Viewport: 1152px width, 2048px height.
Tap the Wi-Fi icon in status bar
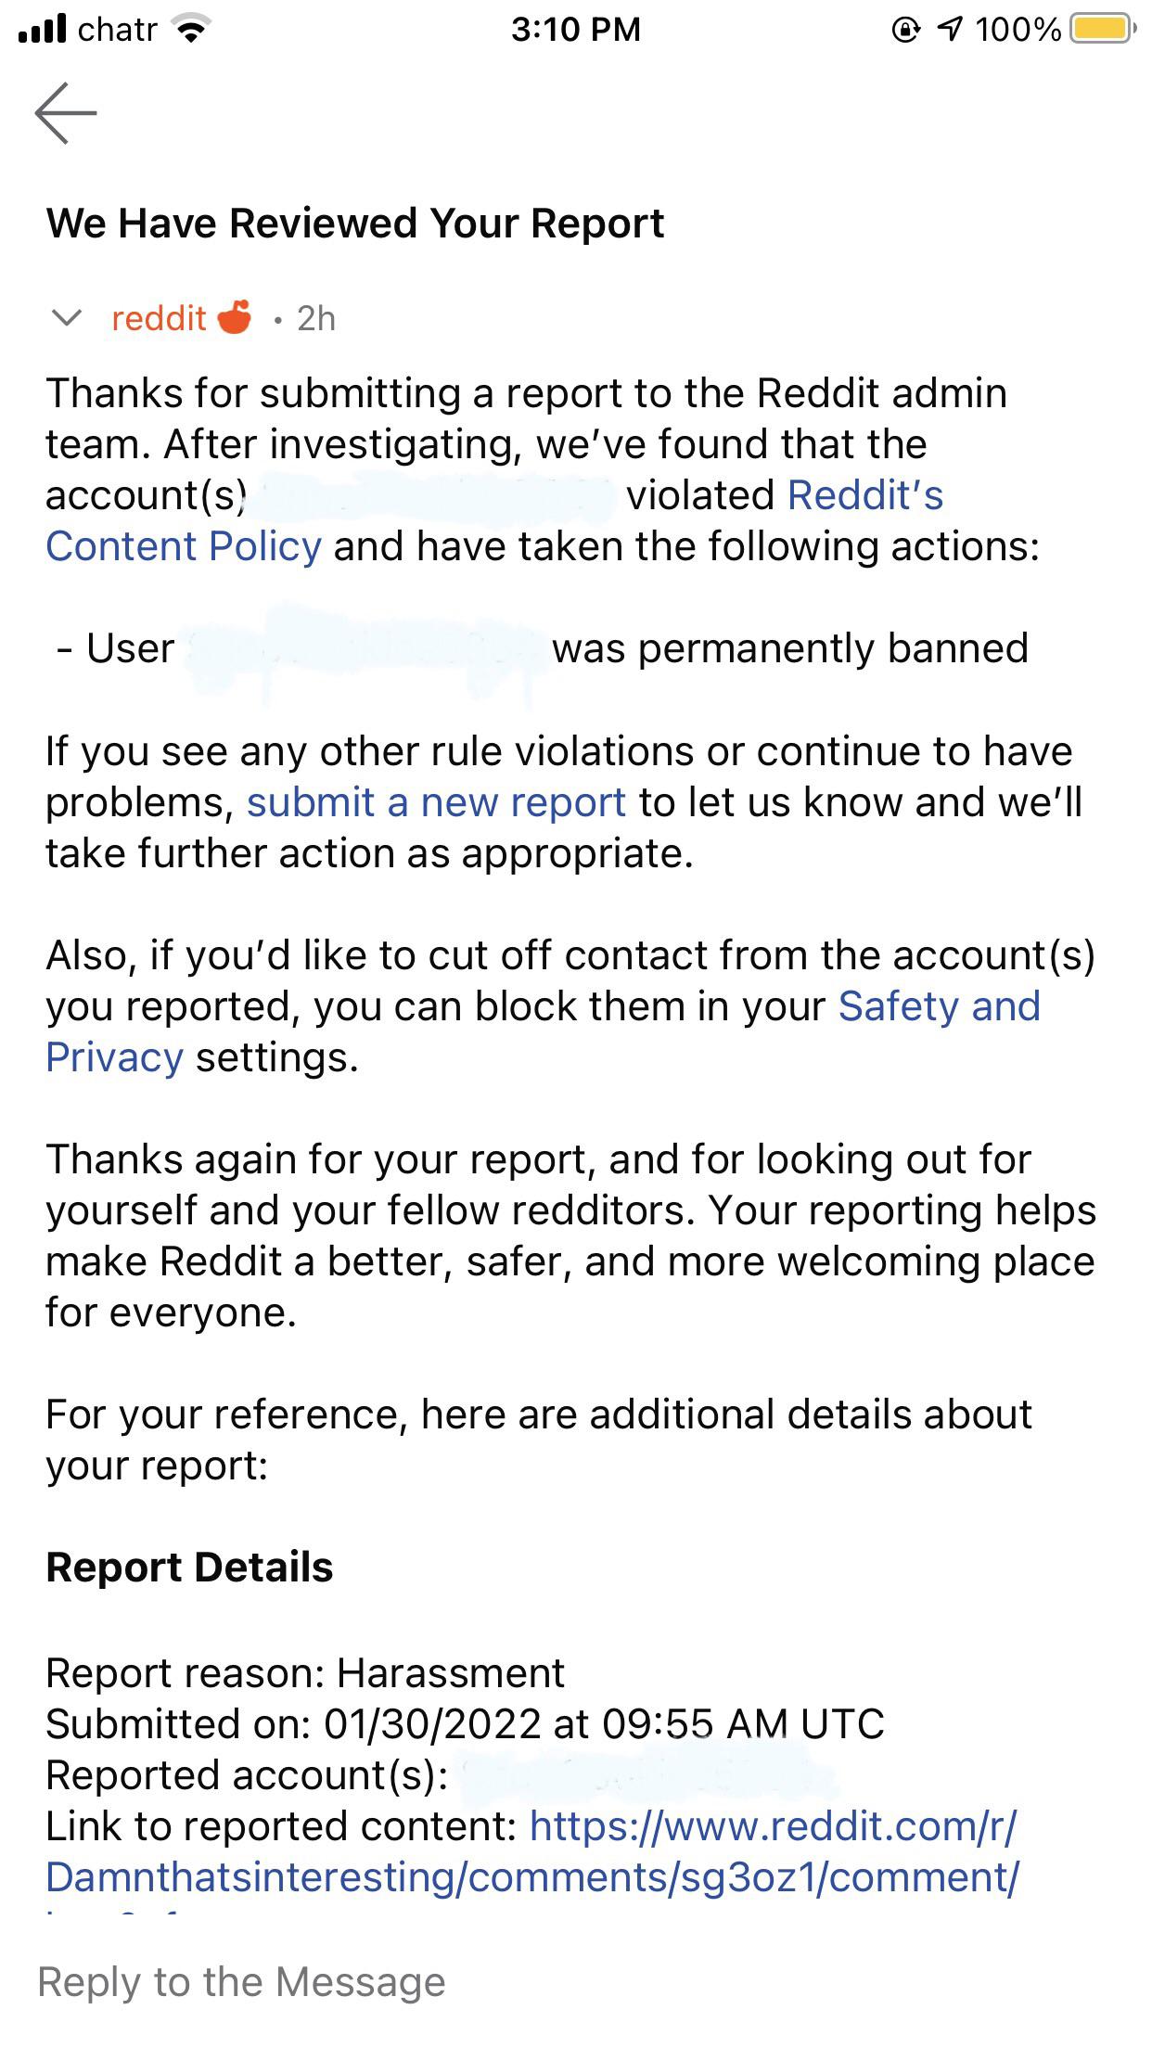pyautogui.click(x=191, y=30)
